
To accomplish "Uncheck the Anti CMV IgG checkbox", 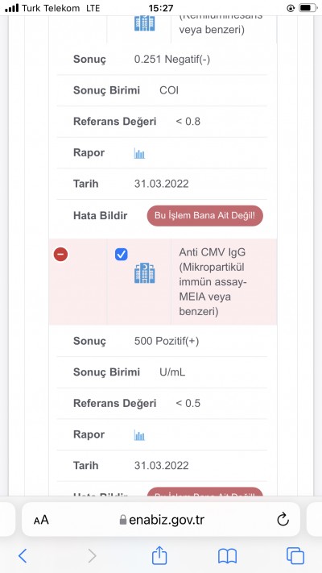I will click(122, 254).
